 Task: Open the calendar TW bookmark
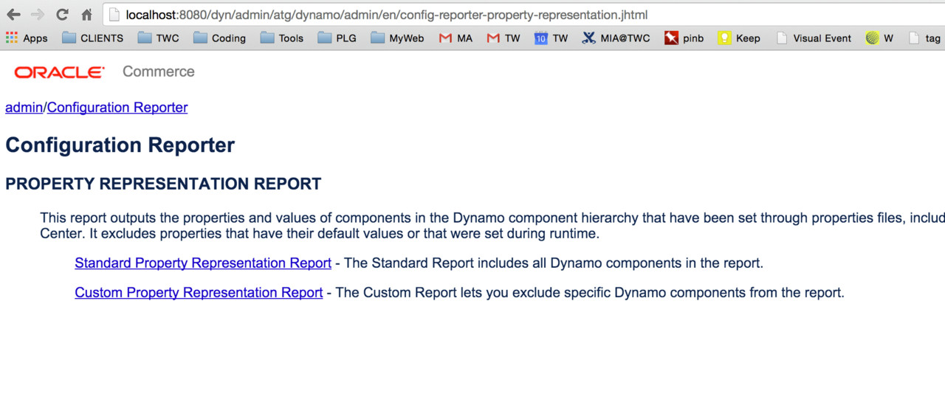551,38
